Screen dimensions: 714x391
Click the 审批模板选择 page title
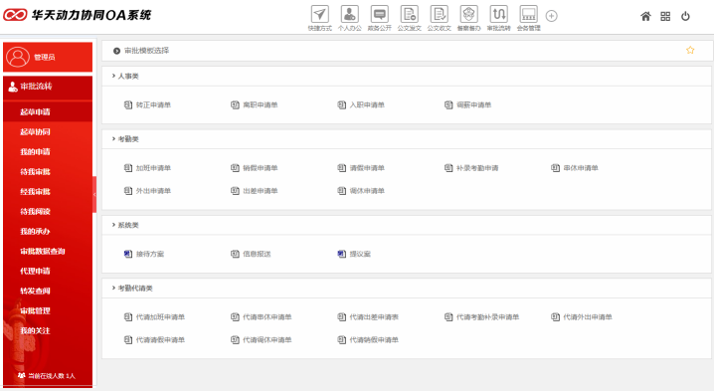tap(146, 51)
